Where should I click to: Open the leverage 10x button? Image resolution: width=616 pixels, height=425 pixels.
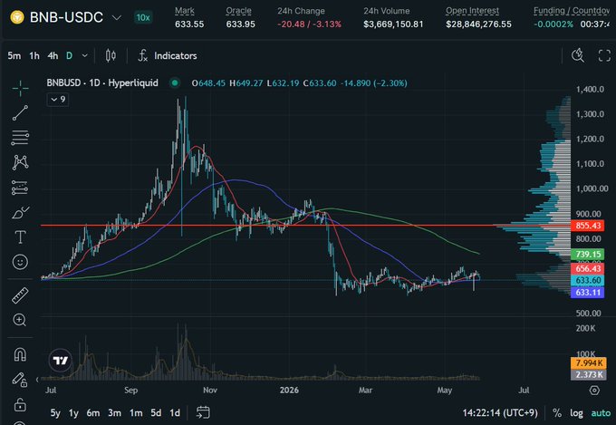(x=143, y=18)
